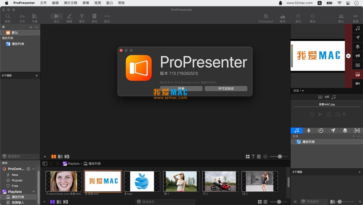Click Playlists in the media breadcrumb

pyautogui.click(x=73, y=164)
